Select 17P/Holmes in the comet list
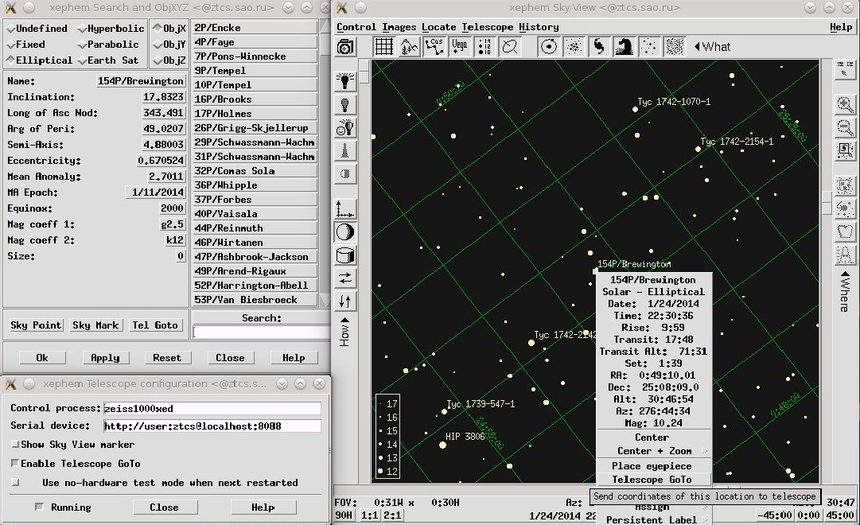This screenshot has width=860, height=525. 255,114
